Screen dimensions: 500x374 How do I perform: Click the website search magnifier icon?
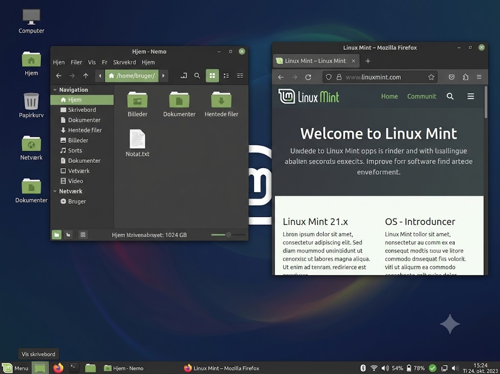coord(450,96)
